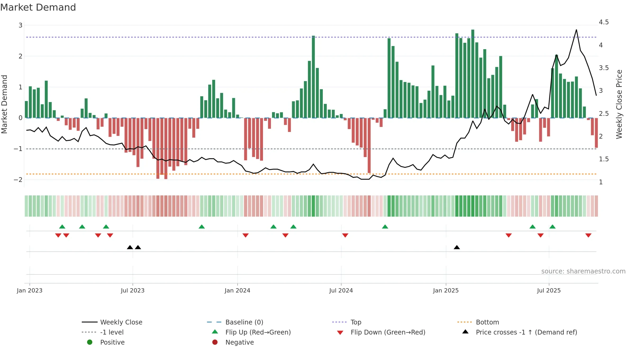Toggle the Baseline (0) legend entry
635x357 pixels.
[x=235, y=322]
